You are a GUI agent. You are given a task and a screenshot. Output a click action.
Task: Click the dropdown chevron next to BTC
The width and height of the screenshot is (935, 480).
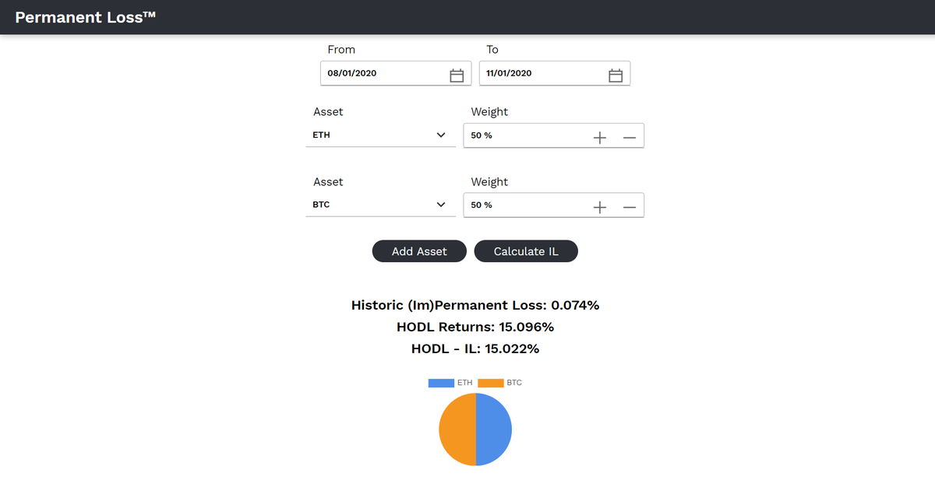[x=441, y=204]
